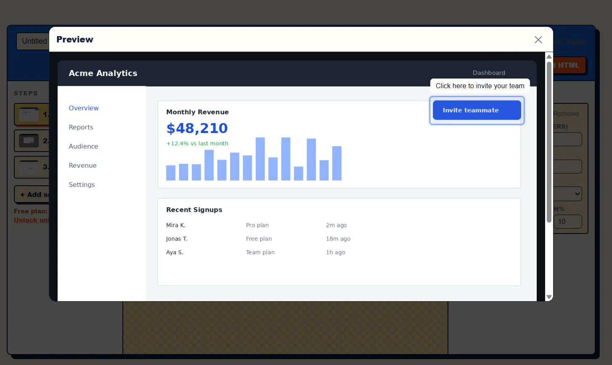Click the Dashboard link in header
The width and height of the screenshot is (612, 365).
point(489,73)
